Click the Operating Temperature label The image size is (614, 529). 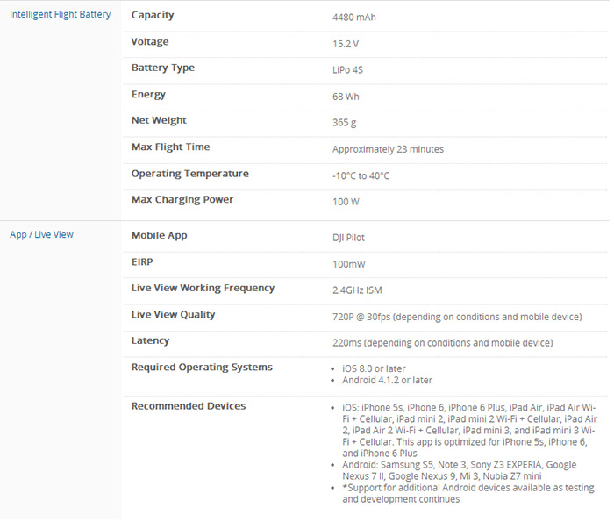click(x=189, y=174)
